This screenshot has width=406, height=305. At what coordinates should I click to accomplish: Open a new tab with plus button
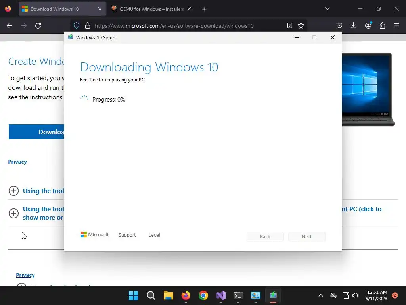click(x=204, y=9)
